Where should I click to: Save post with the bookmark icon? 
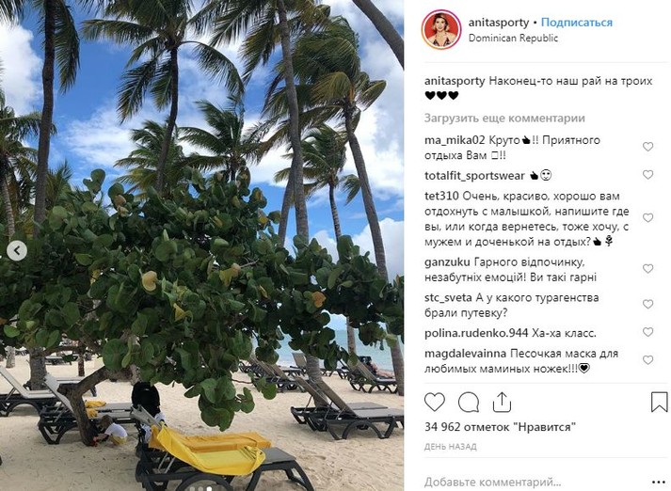(x=659, y=403)
